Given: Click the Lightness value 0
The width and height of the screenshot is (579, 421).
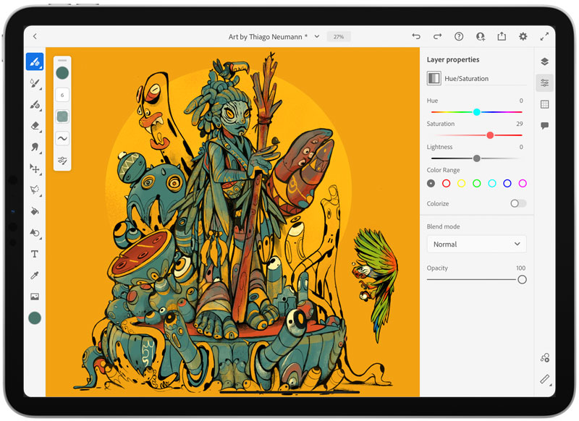Looking at the screenshot, I should [521, 147].
